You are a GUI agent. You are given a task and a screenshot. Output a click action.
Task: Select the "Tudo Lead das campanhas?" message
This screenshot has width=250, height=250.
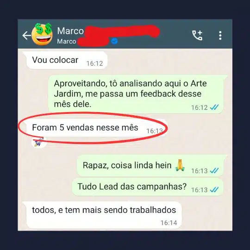click(148, 187)
